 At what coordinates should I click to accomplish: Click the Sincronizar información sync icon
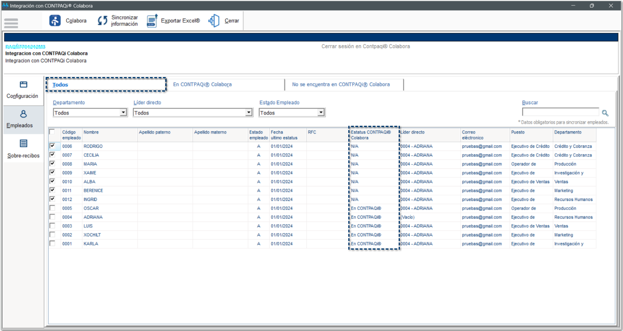[102, 20]
